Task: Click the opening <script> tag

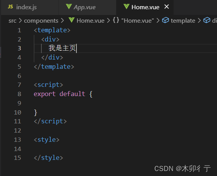Action: [48, 85]
